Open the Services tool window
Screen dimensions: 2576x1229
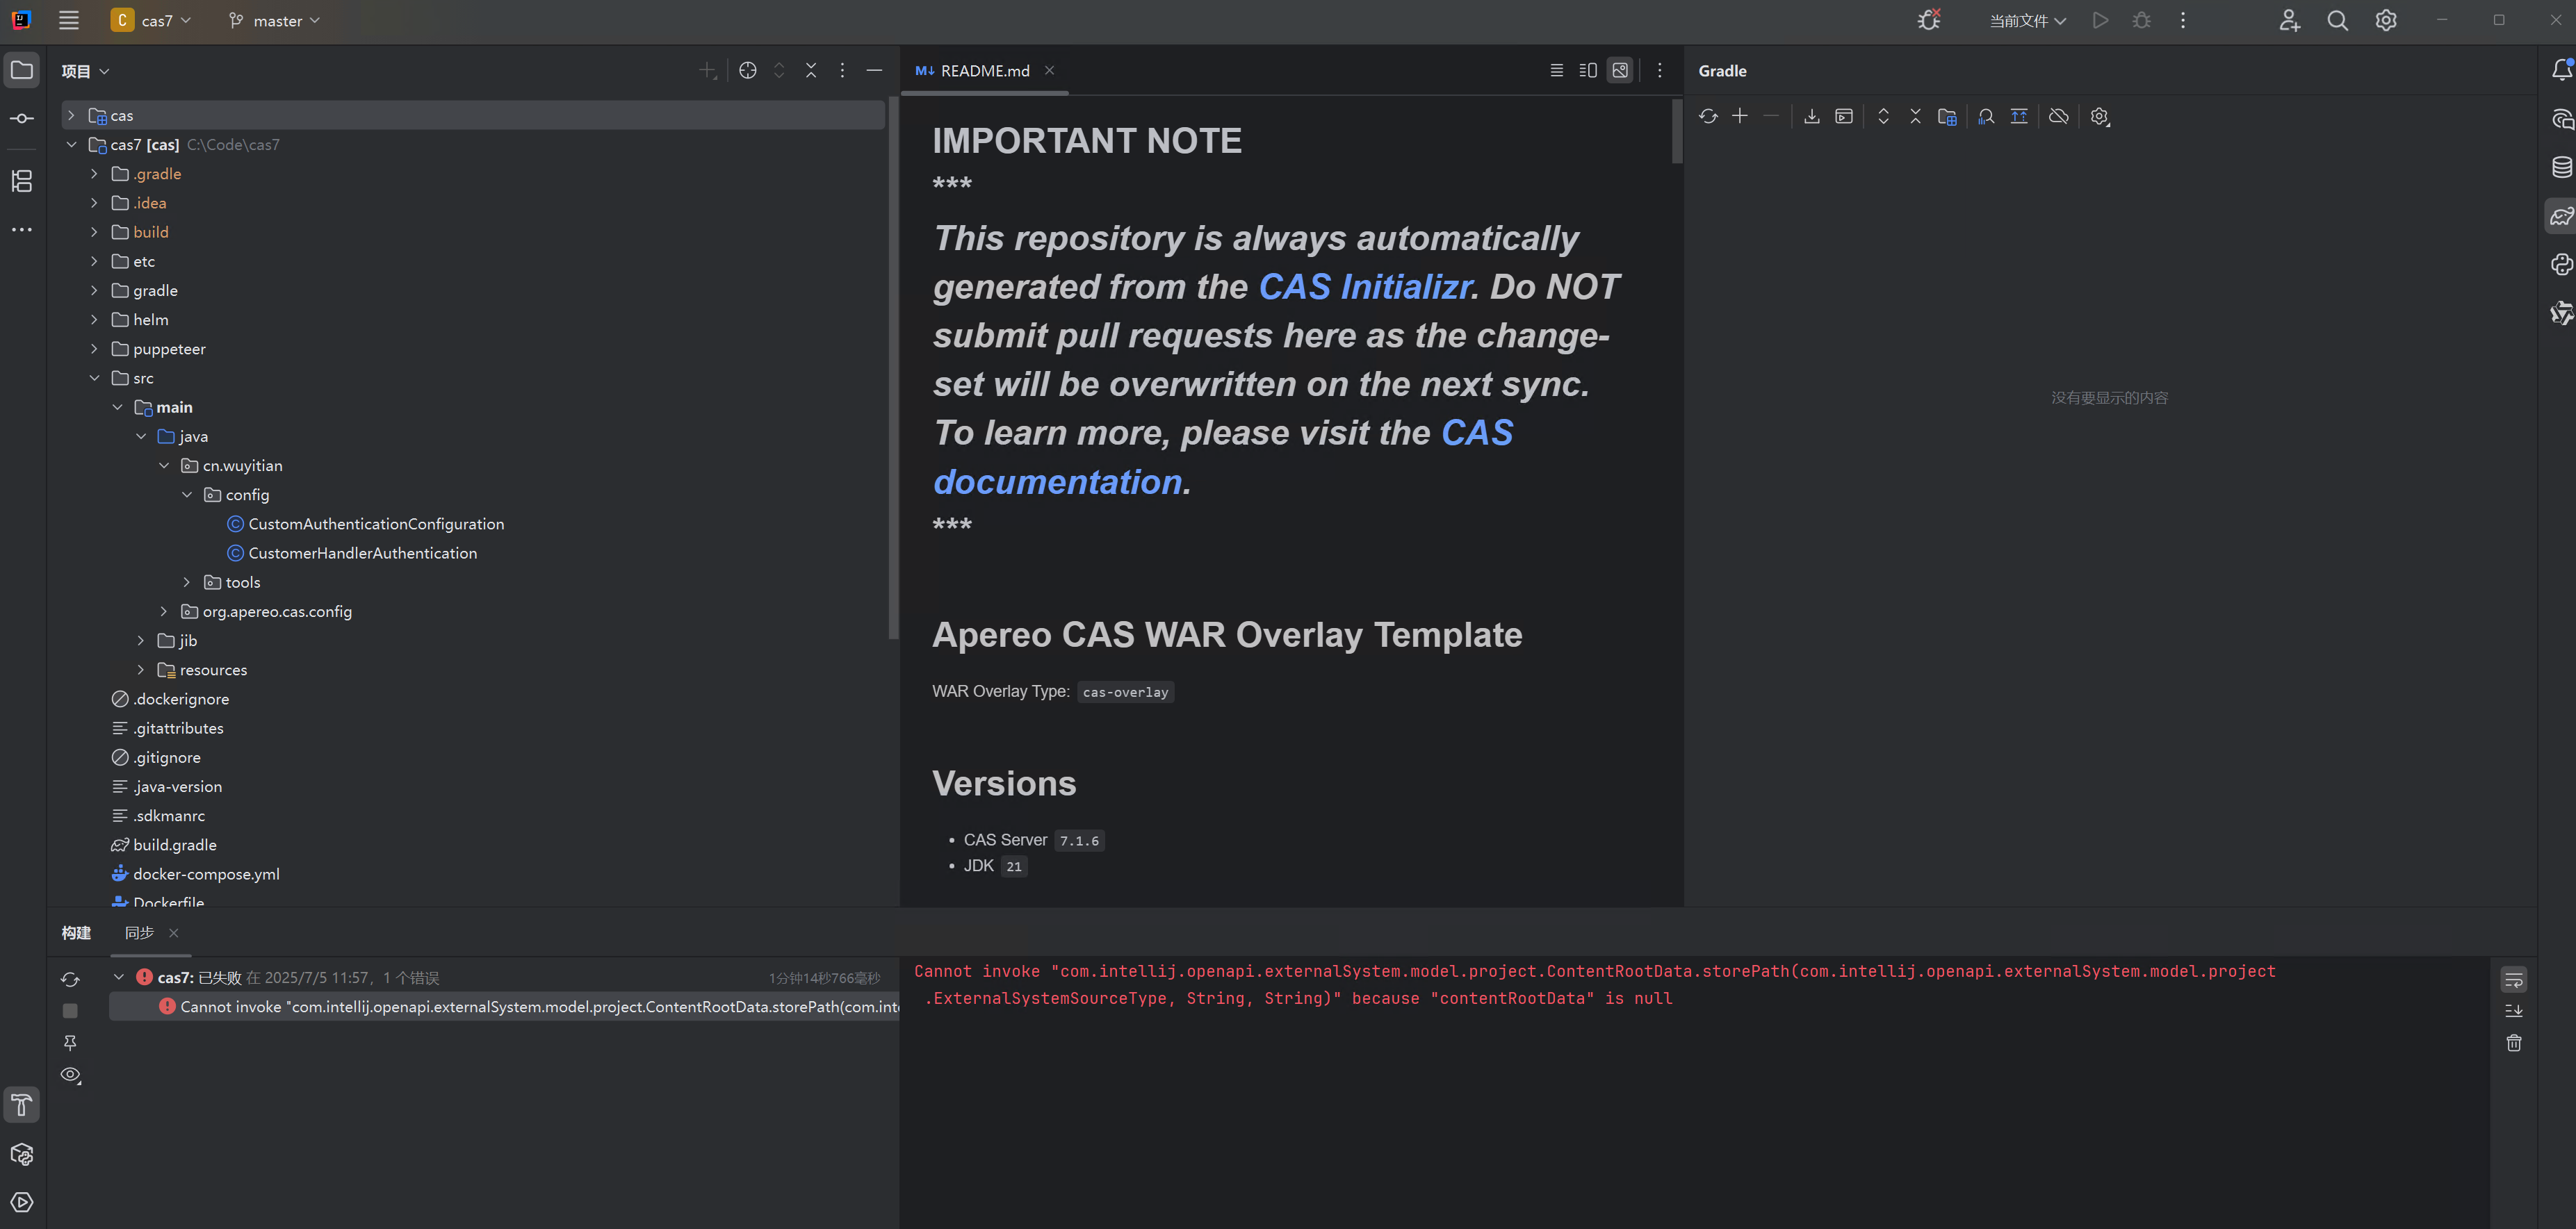22,1202
